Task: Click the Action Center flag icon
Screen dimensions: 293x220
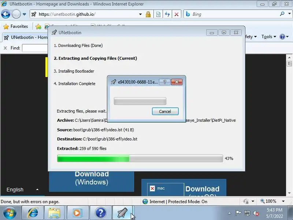Action: pyautogui.click(x=238, y=213)
